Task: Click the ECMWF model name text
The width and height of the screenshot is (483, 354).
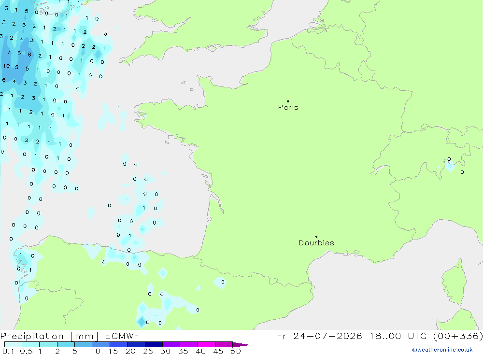Action: 122,336
